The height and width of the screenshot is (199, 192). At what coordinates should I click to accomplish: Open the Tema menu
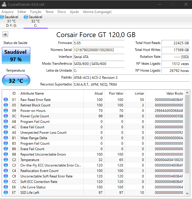coord(49,12)
